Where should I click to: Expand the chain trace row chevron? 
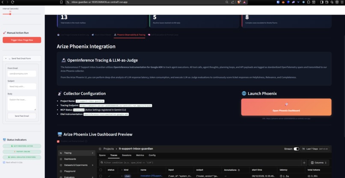(122, 176)
